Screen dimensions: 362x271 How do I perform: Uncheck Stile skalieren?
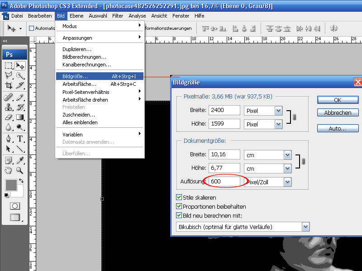(x=179, y=197)
